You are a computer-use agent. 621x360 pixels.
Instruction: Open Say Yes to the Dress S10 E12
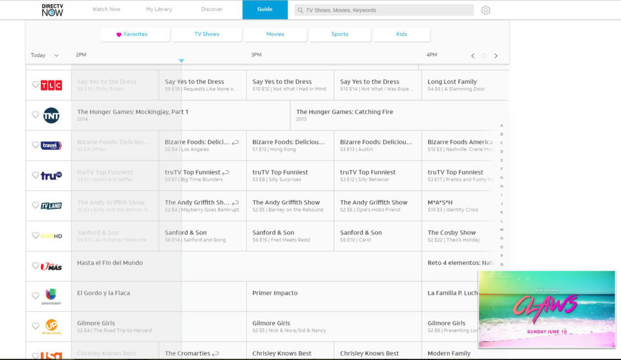pos(290,85)
